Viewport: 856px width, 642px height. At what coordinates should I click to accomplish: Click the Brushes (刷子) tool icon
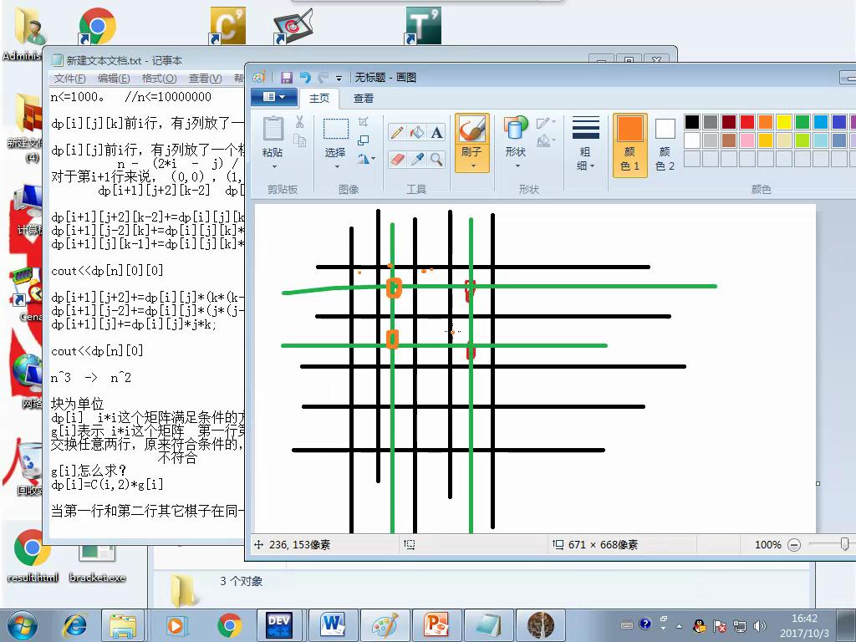coord(471,129)
